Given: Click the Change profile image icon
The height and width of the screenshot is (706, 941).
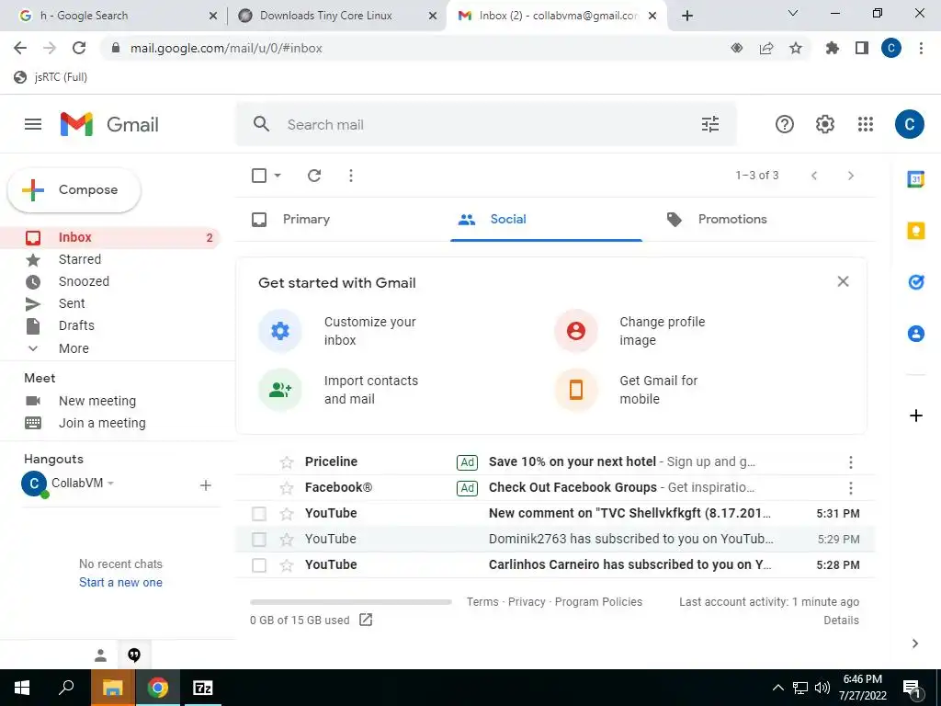Looking at the screenshot, I should point(576,331).
